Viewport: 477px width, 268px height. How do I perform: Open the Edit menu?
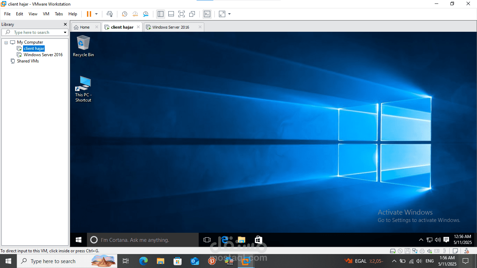pos(20,14)
